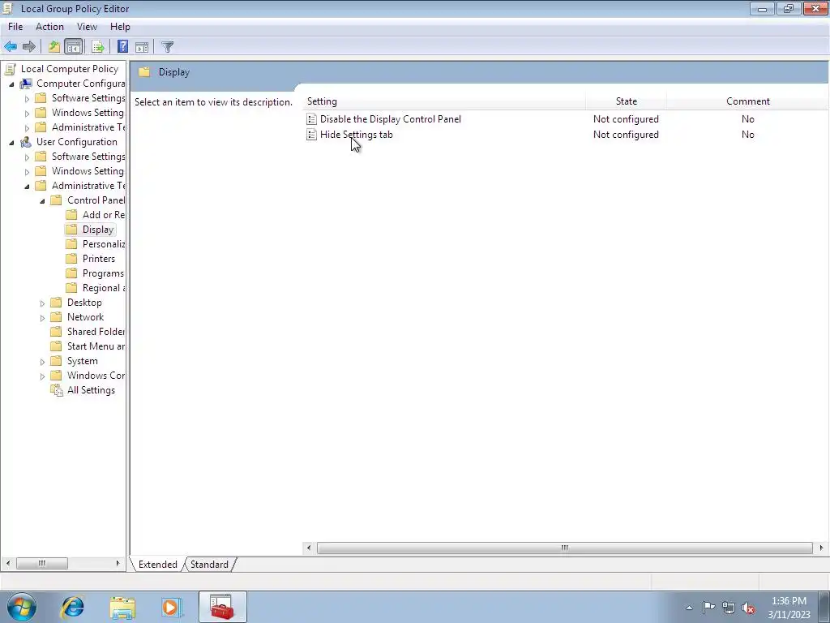Expand the Windows Components tree node
Screen dimensions: 830x623
[42, 376]
